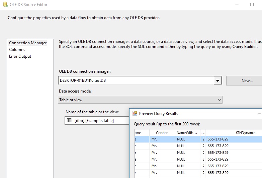Maximize the OLE DB Source Editor window
262x178 pixels.
tap(252, 4)
